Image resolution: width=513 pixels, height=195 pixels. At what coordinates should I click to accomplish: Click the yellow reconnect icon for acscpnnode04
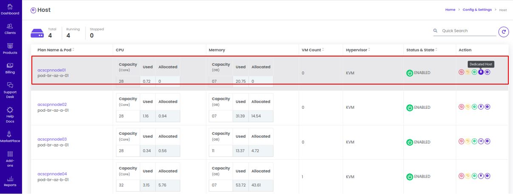(468, 176)
